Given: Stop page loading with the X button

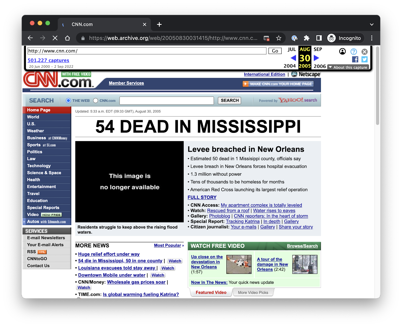Looking at the screenshot, I should click(55, 38).
